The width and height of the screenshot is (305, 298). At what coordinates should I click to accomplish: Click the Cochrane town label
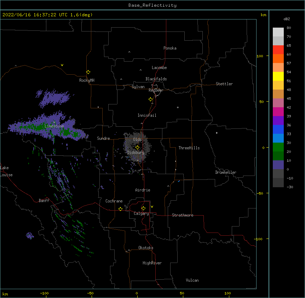tap(114, 201)
